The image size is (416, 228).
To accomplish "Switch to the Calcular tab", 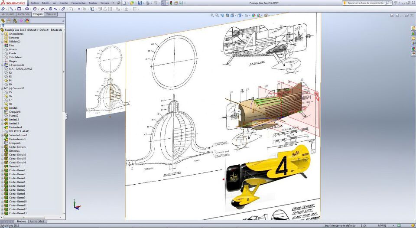I will coord(51,14).
